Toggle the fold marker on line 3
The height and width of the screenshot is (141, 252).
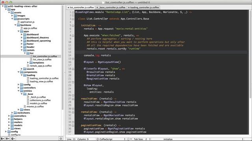coord(73,19)
